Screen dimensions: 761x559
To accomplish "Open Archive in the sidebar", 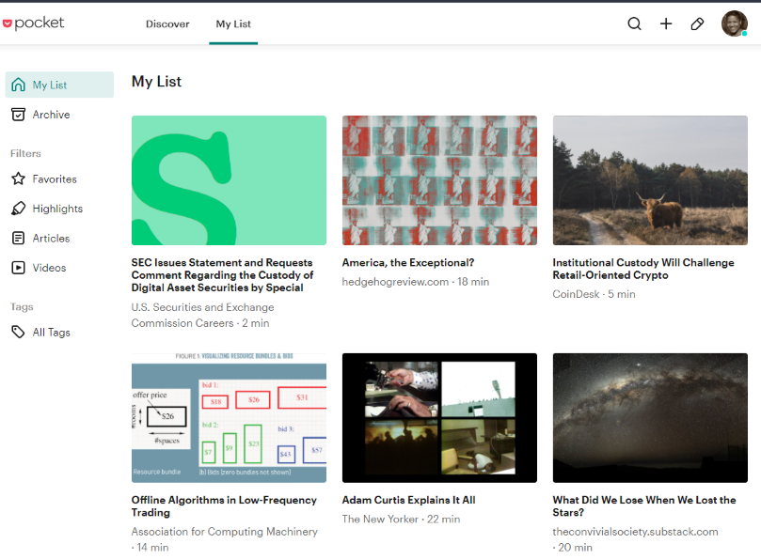I will (x=51, y=115).
